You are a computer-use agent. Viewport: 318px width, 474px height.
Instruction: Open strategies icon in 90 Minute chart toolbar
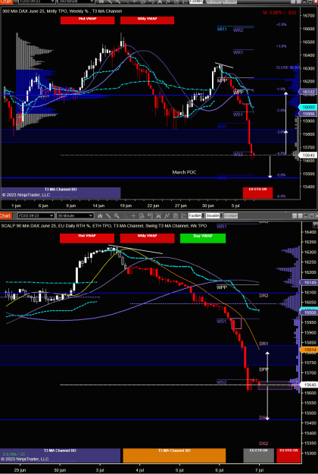[x=176, y=215]
